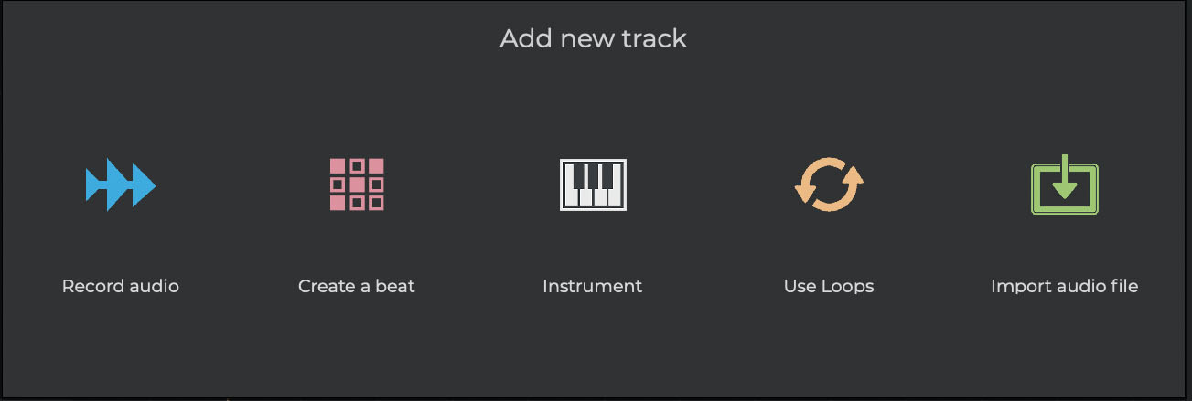Click the "Add new track" heading

click(593, 39)
